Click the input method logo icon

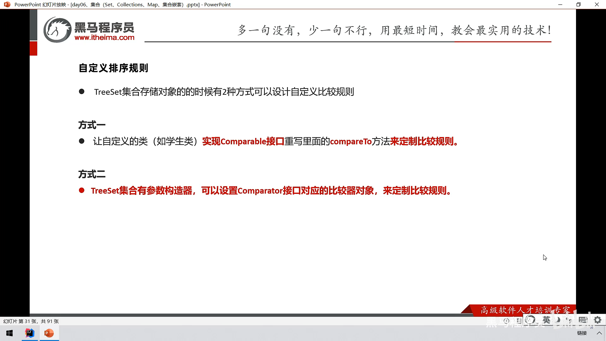coord(530,320)
